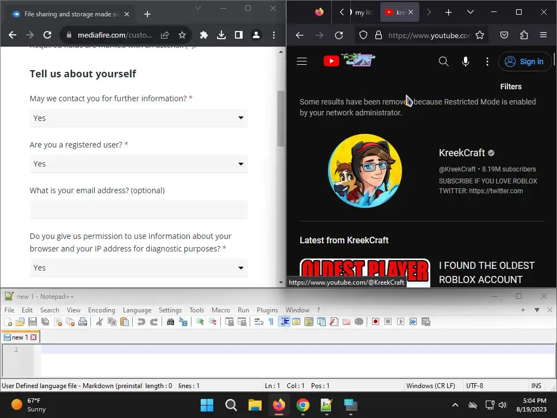Open Chrome three-dot menu

coord(274,35)
